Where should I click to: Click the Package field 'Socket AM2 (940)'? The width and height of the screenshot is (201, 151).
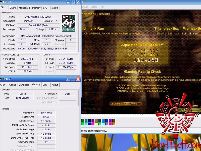tap(38, 25)
